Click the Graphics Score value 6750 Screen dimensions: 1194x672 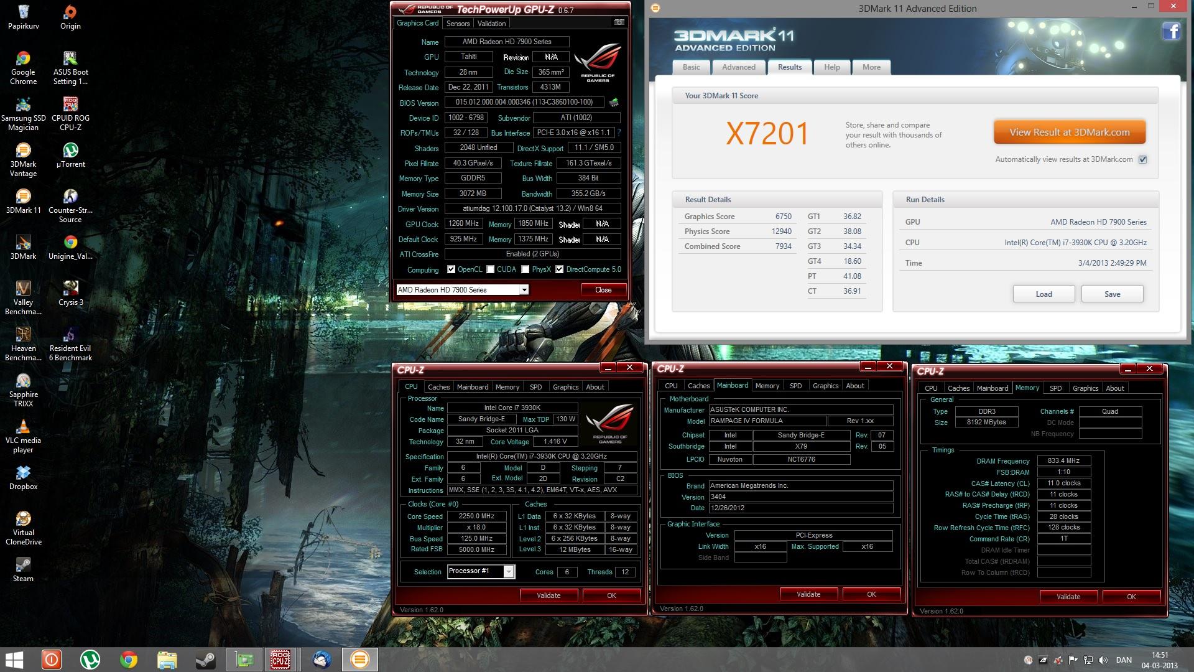point(783,217)
